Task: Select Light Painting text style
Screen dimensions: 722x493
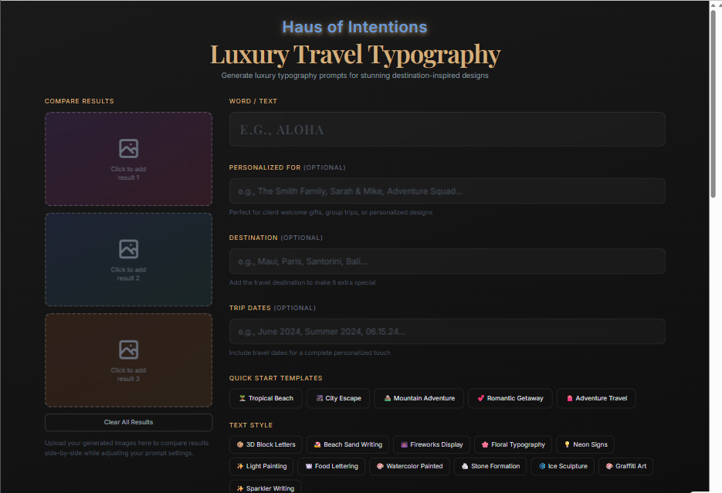Action: (x=261, y=466)
